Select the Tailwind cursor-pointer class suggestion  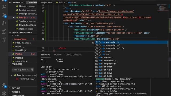tap(131, 64)
